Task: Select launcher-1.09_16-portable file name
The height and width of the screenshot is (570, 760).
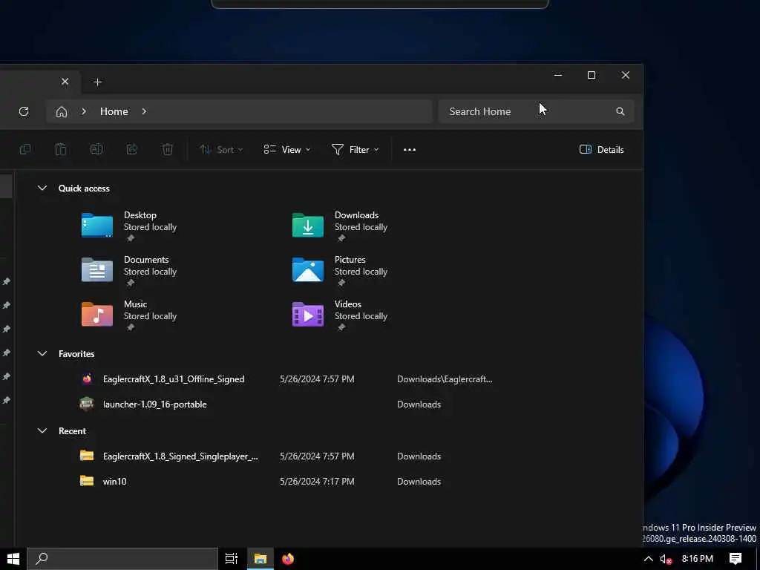Action: [x=154, y=404]
